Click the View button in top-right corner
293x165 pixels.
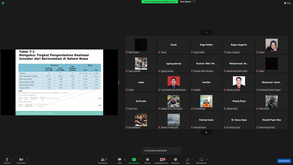tap(288, 3)
